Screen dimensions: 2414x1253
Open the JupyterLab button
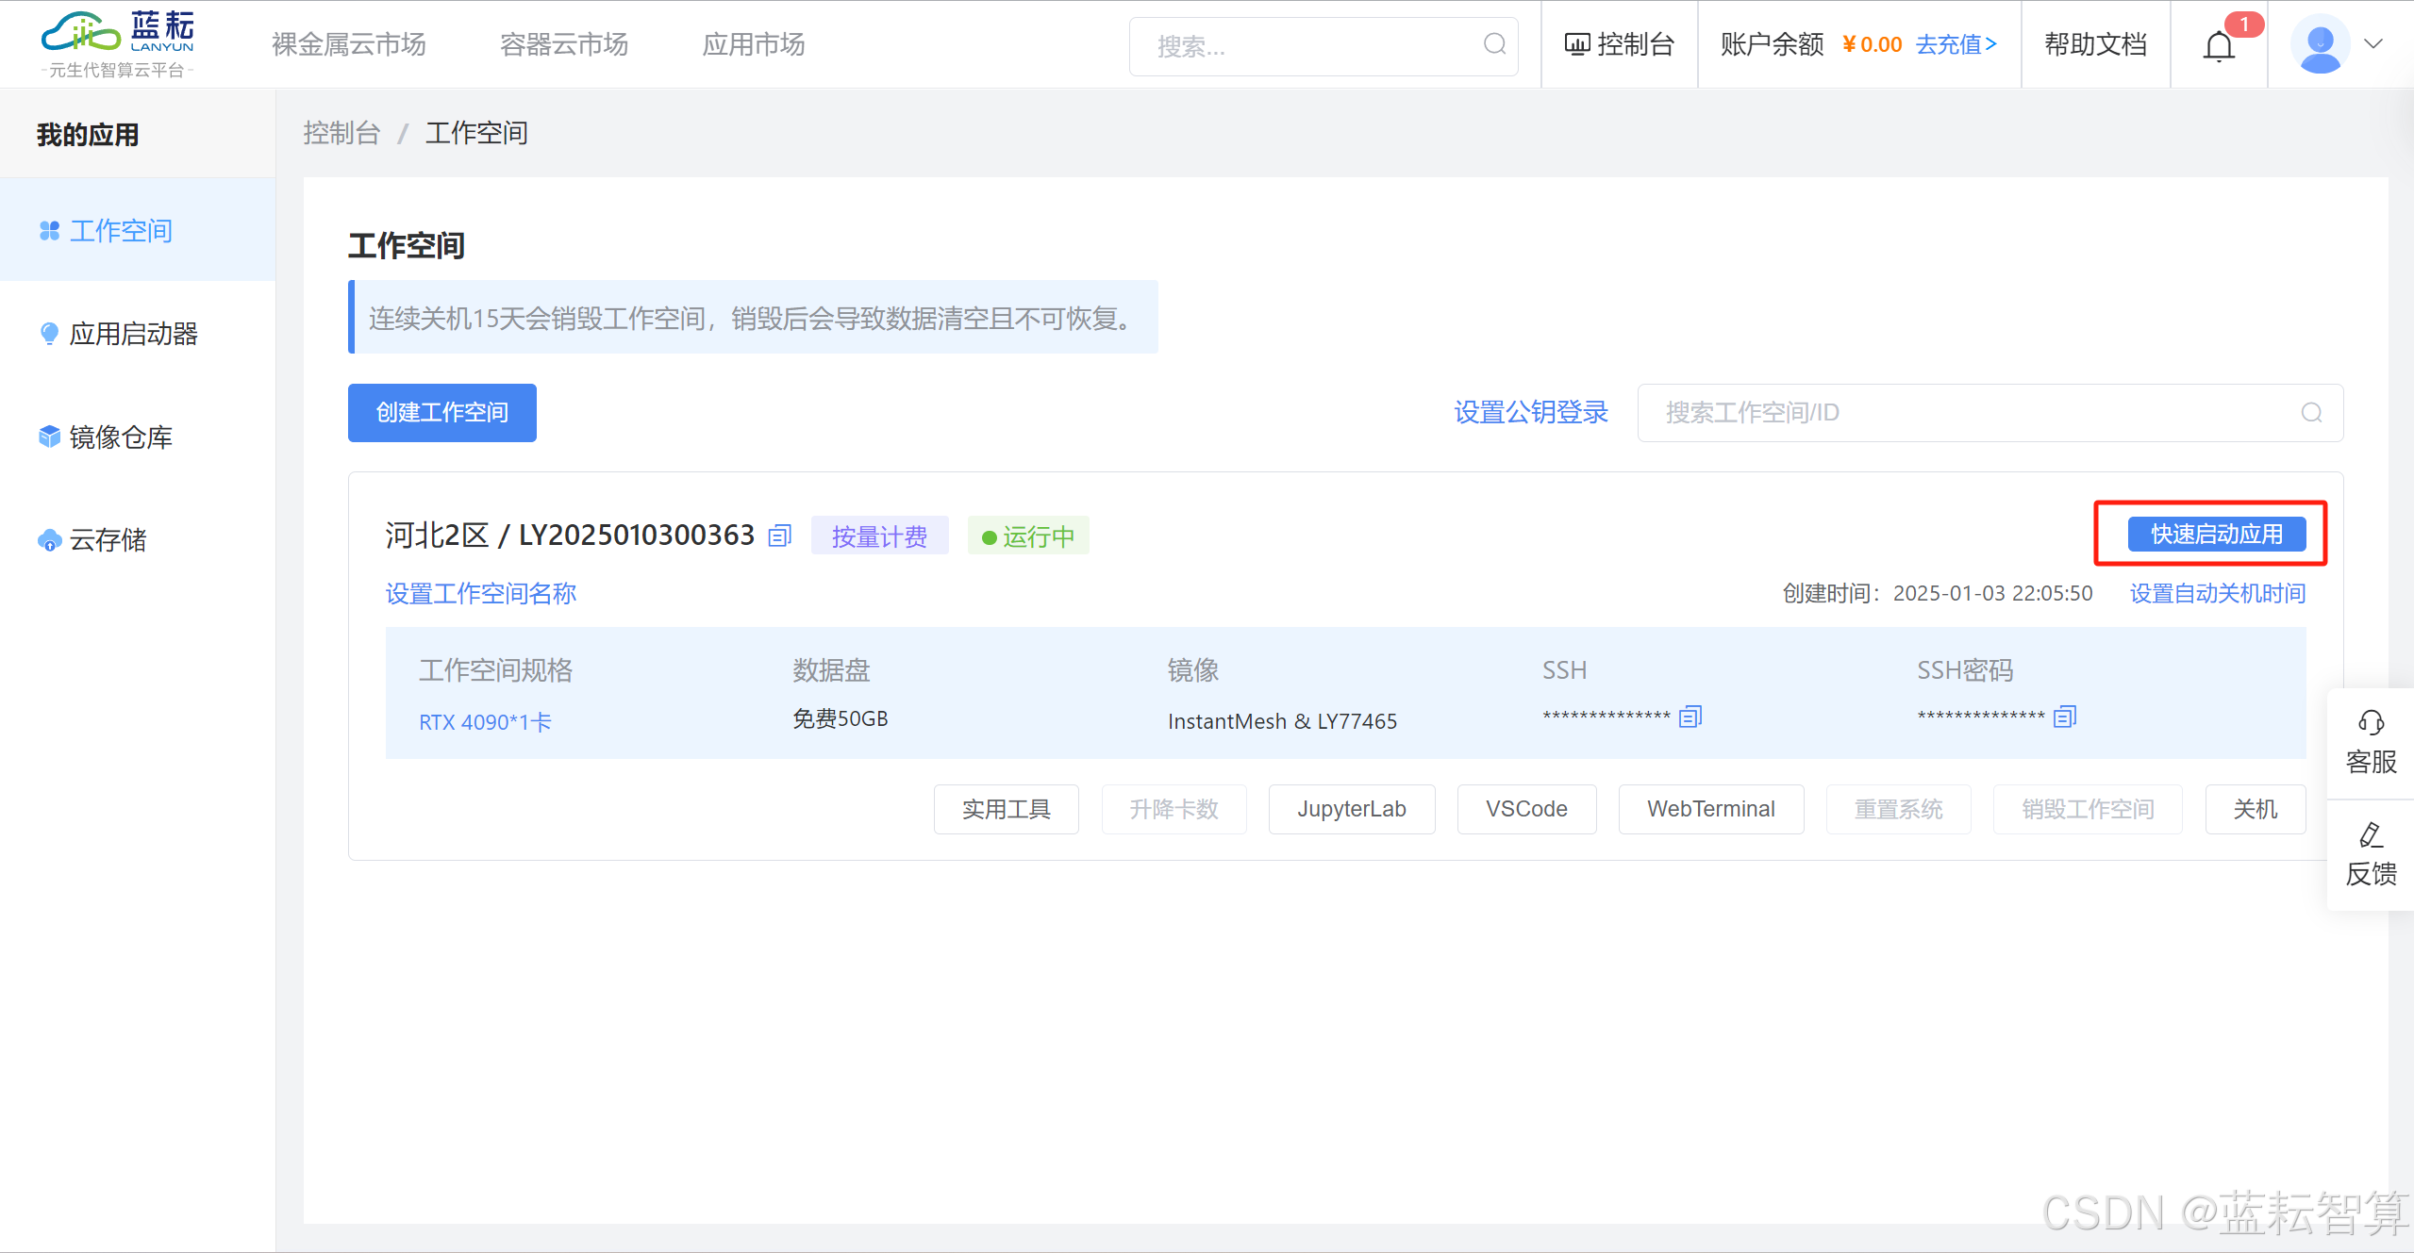[1351, 809]
